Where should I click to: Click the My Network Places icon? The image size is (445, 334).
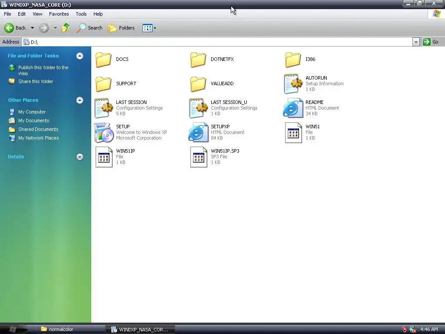click(x=12, y=138)
